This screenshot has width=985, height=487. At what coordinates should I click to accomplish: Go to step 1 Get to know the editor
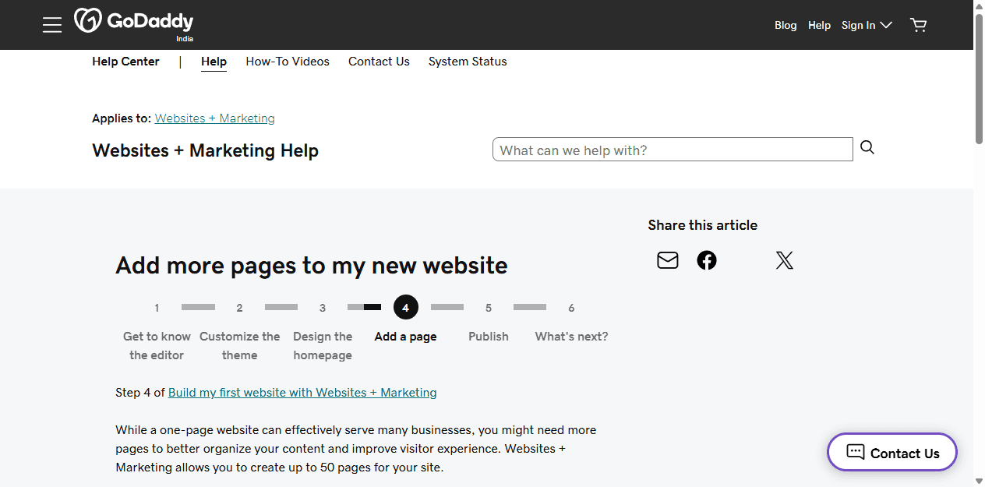pos(157,331)
